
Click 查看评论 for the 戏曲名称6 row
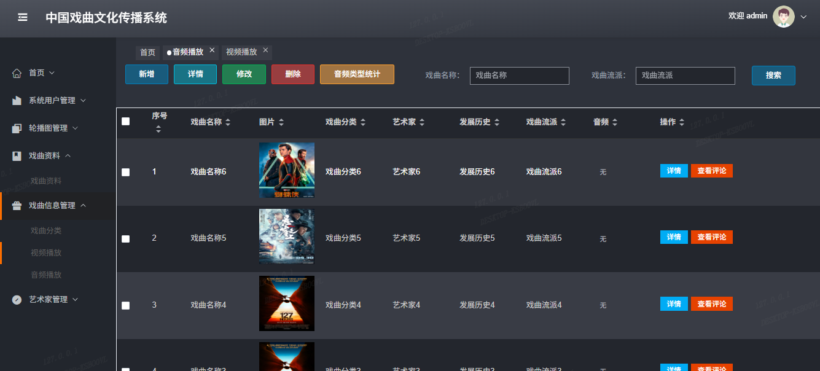712,171
